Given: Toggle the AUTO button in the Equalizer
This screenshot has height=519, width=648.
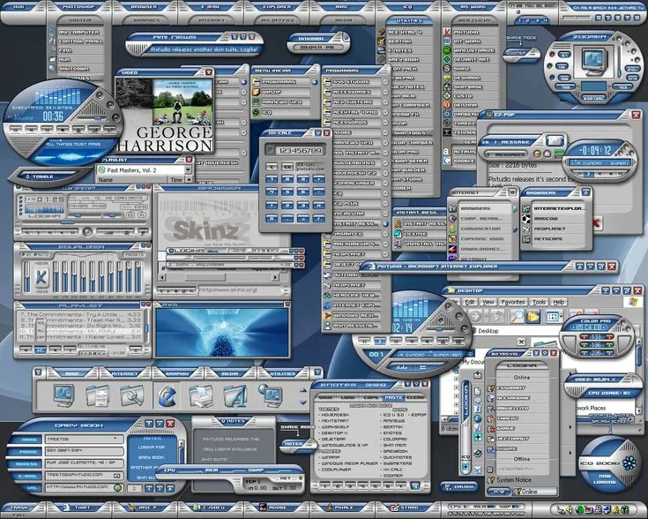Looking at the screenshot, I should pyautogui.click(x=42, y=254).
